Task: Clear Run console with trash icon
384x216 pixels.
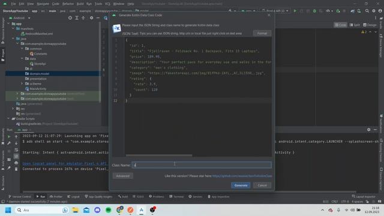Action: coord(16,169)
